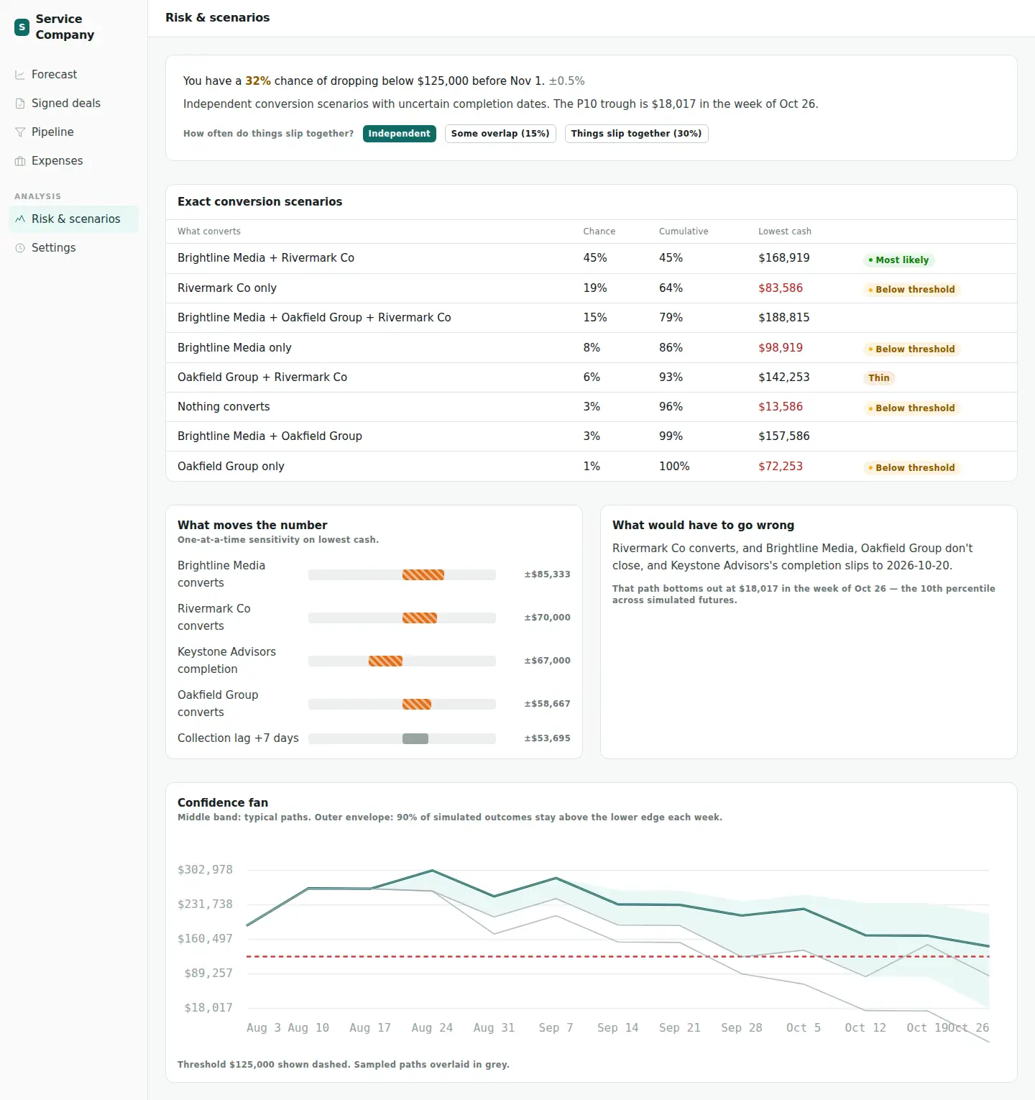
Task: Select the Oakfield Group only scenario
Action: (x=592, y=467)
